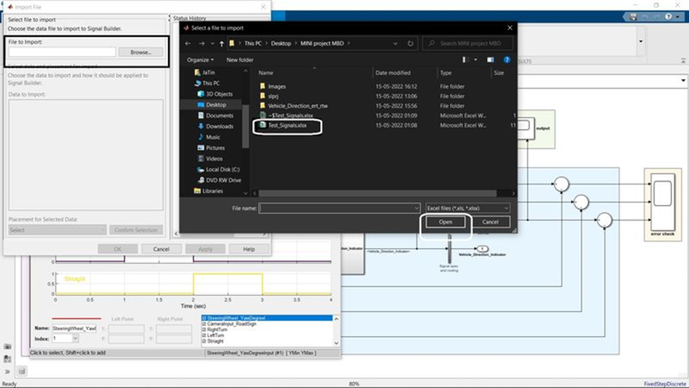Open Excel files type filter dropdown
Viewport: 689px width, 388px height.
(x=468, y=208)
